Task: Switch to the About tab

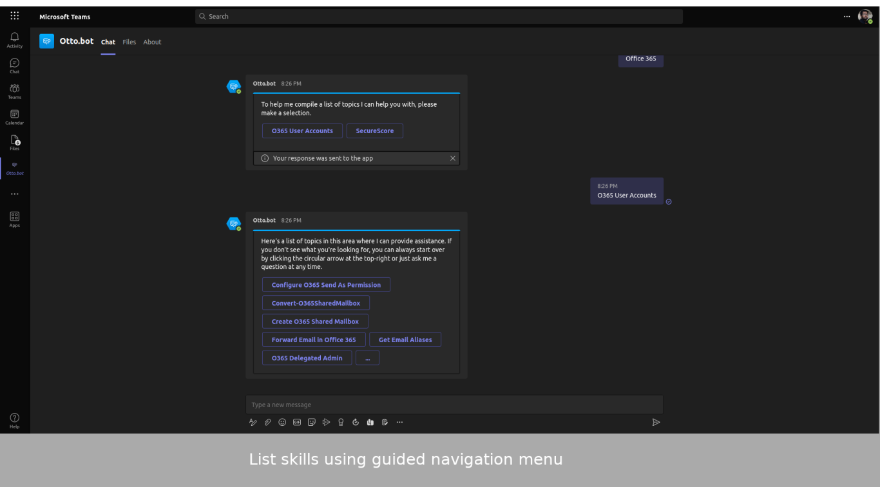Action: pos(152,42)
